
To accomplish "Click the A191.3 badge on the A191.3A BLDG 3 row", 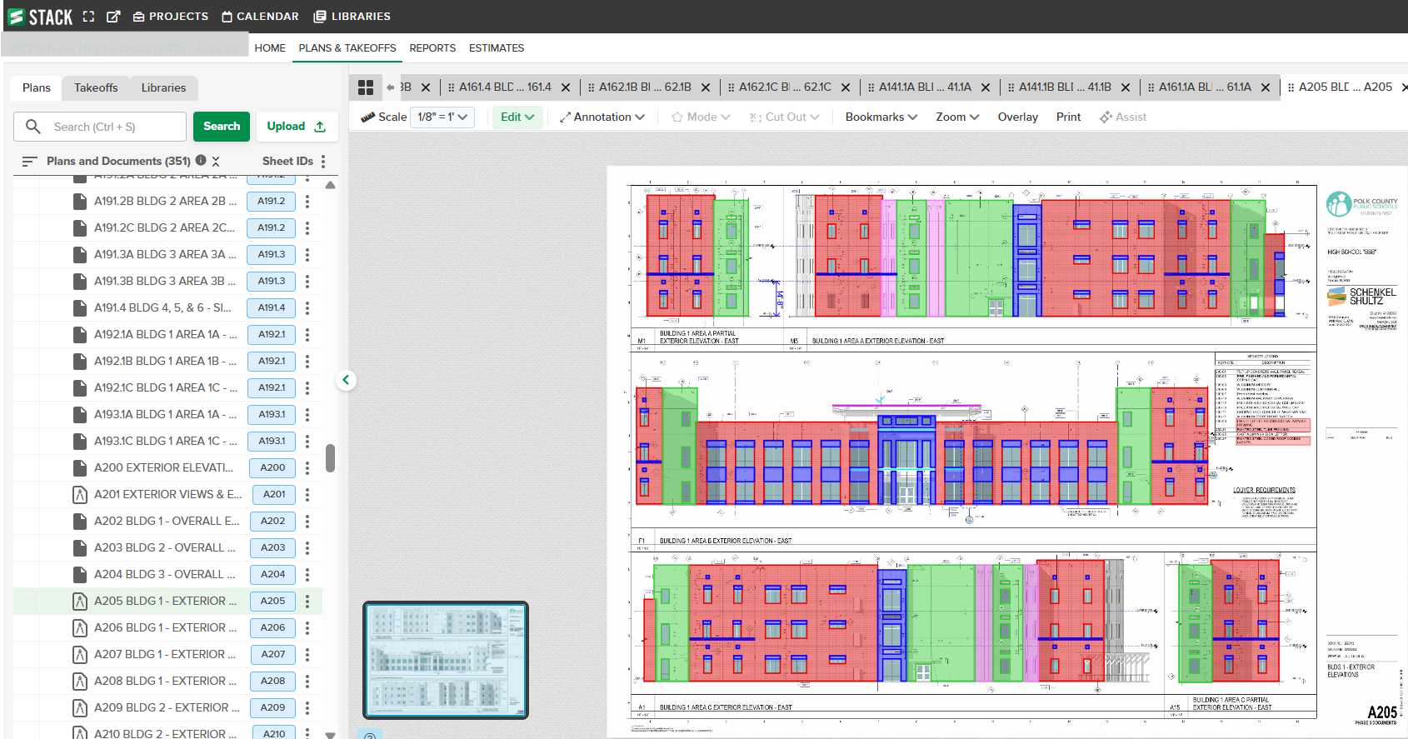I will coord(272,255).
